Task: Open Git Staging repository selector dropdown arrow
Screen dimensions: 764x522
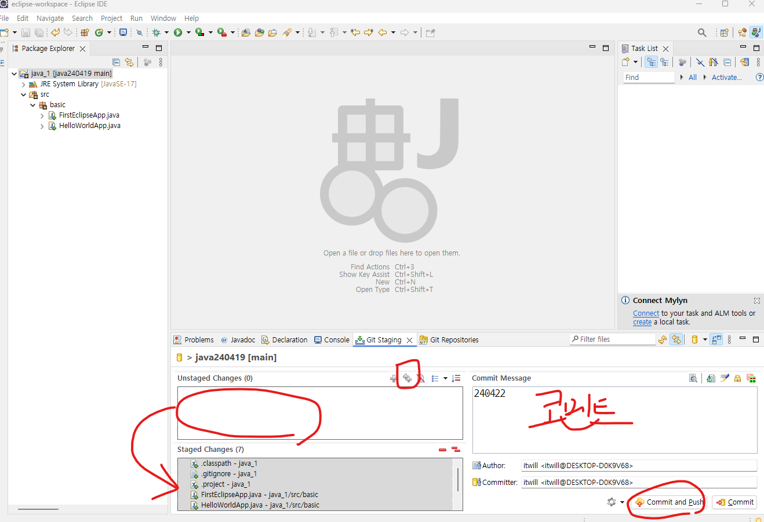Action: point(705,340)
